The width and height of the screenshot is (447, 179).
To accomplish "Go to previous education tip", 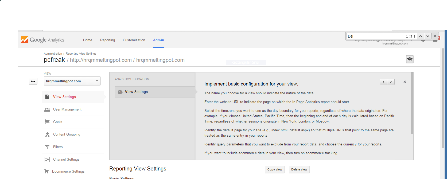I will (x=383, y=82).
